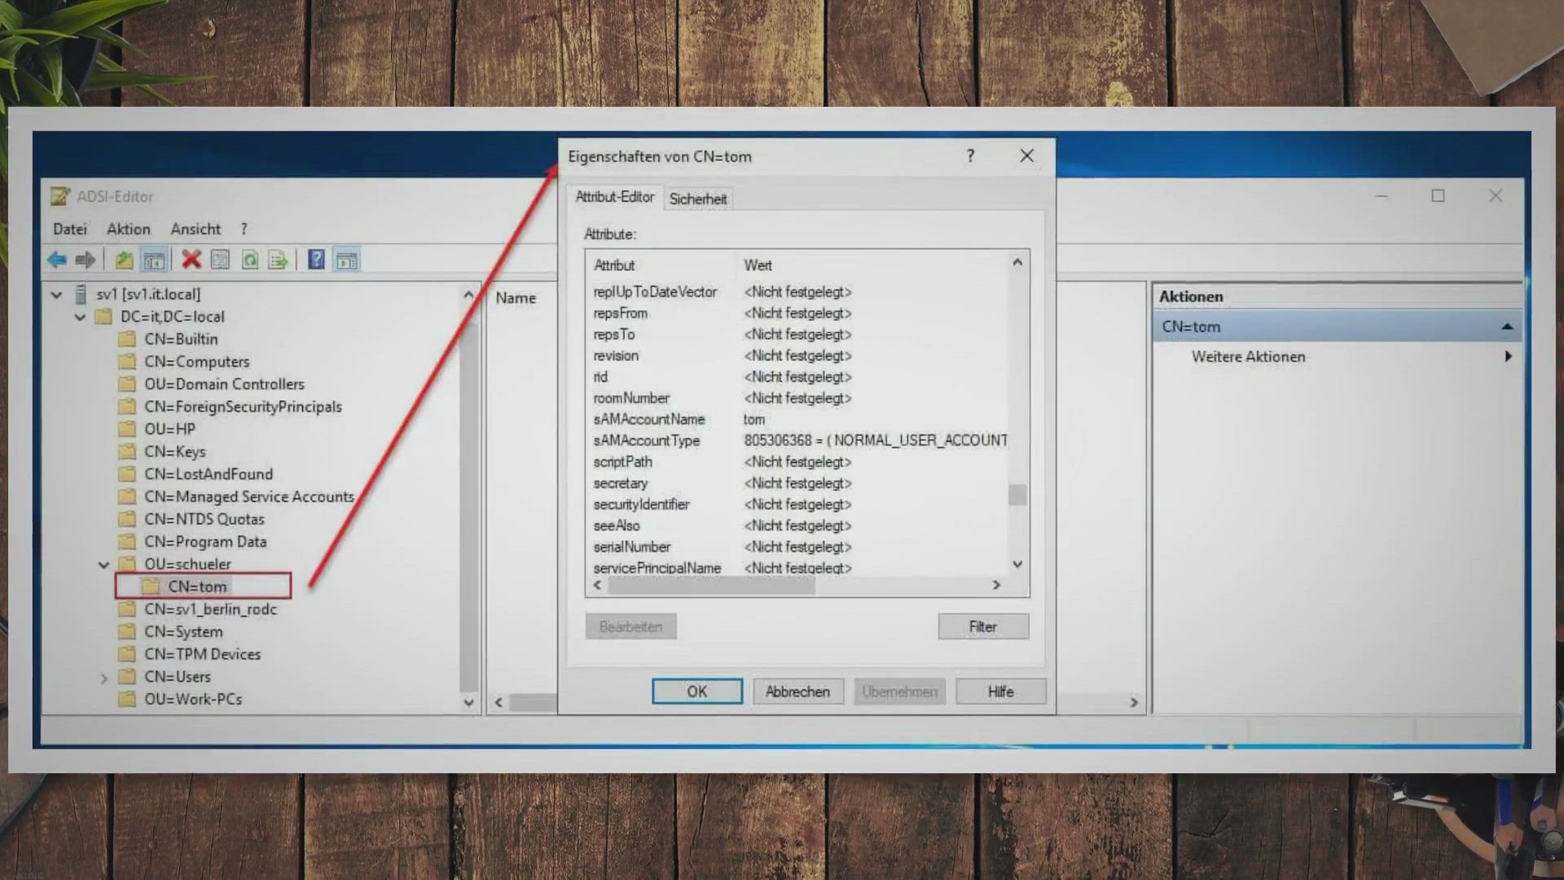Image resolution: width=1564 pixels, height=880 pixels.
Task: Select the repsFrom attribute row
Action: click(798, 314)
